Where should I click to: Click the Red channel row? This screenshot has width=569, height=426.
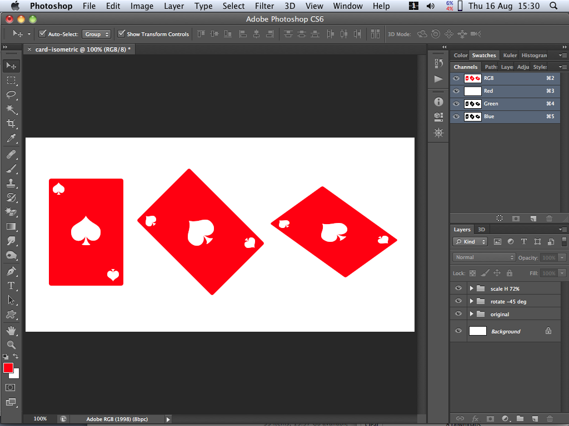(500, 91)
